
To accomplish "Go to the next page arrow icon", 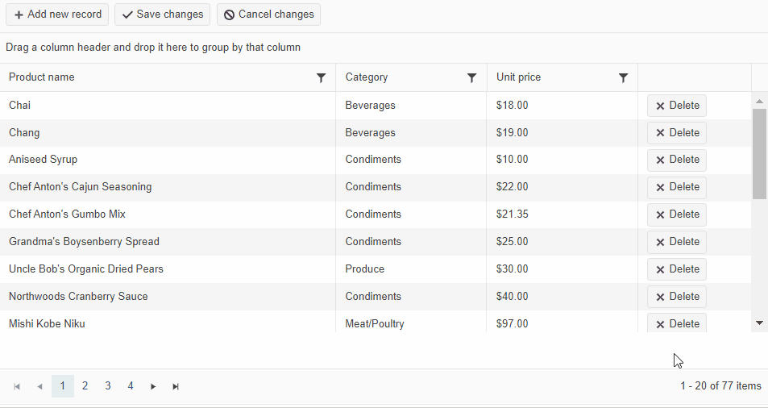I will click(x=153, y=387).
